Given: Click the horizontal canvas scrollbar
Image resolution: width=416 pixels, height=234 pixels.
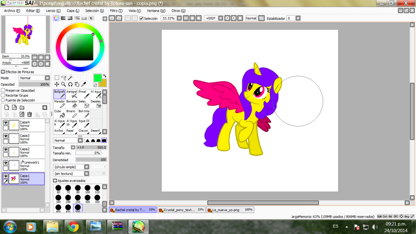Looking at the screenshot, I should [263, 203].
